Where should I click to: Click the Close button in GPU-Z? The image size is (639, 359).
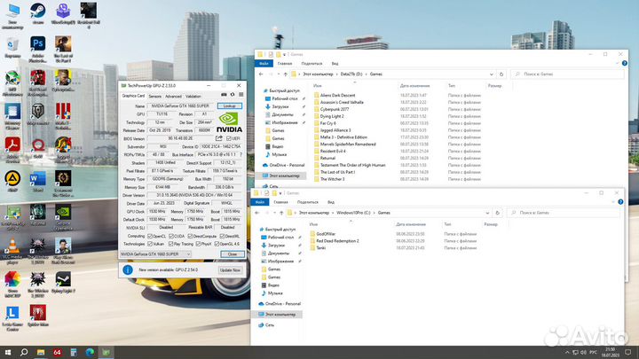[233, 254]
